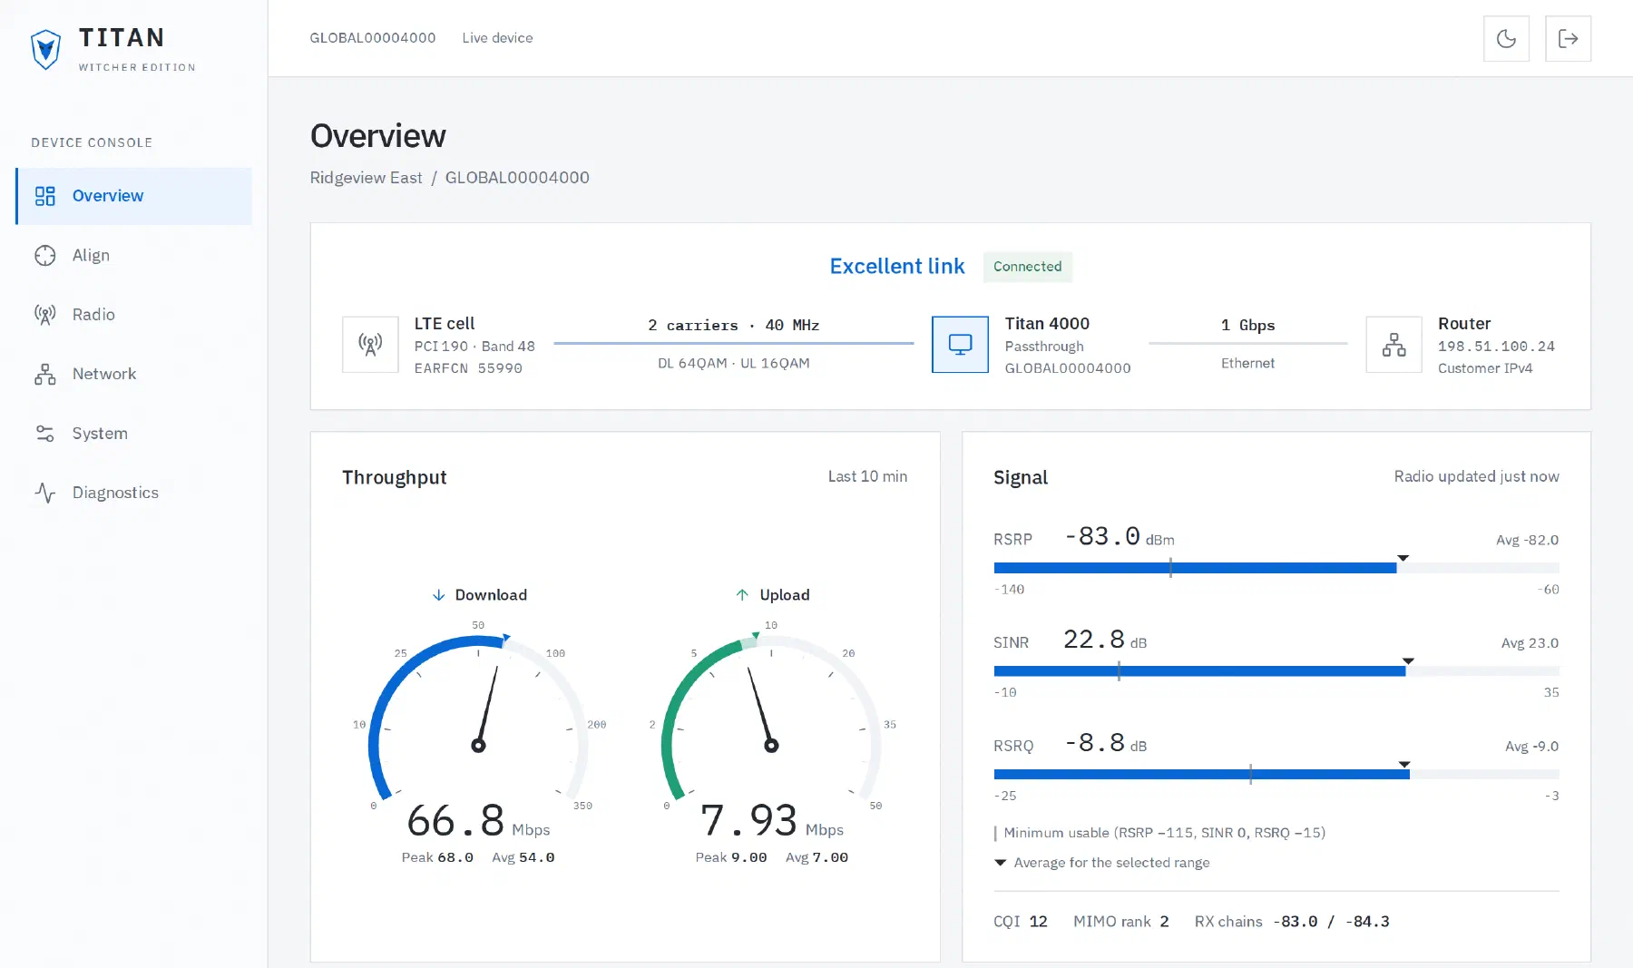1633x968 pixels.
Task: Click the LTE cell tower icon
Action: click(370, 345)
